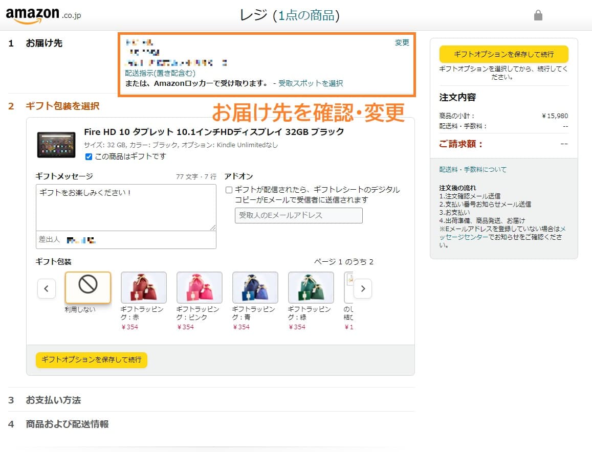Choose the green gift wrapping thumbnail
The height and width of the screenshot is (452, 592).
(x=311, y=287)
